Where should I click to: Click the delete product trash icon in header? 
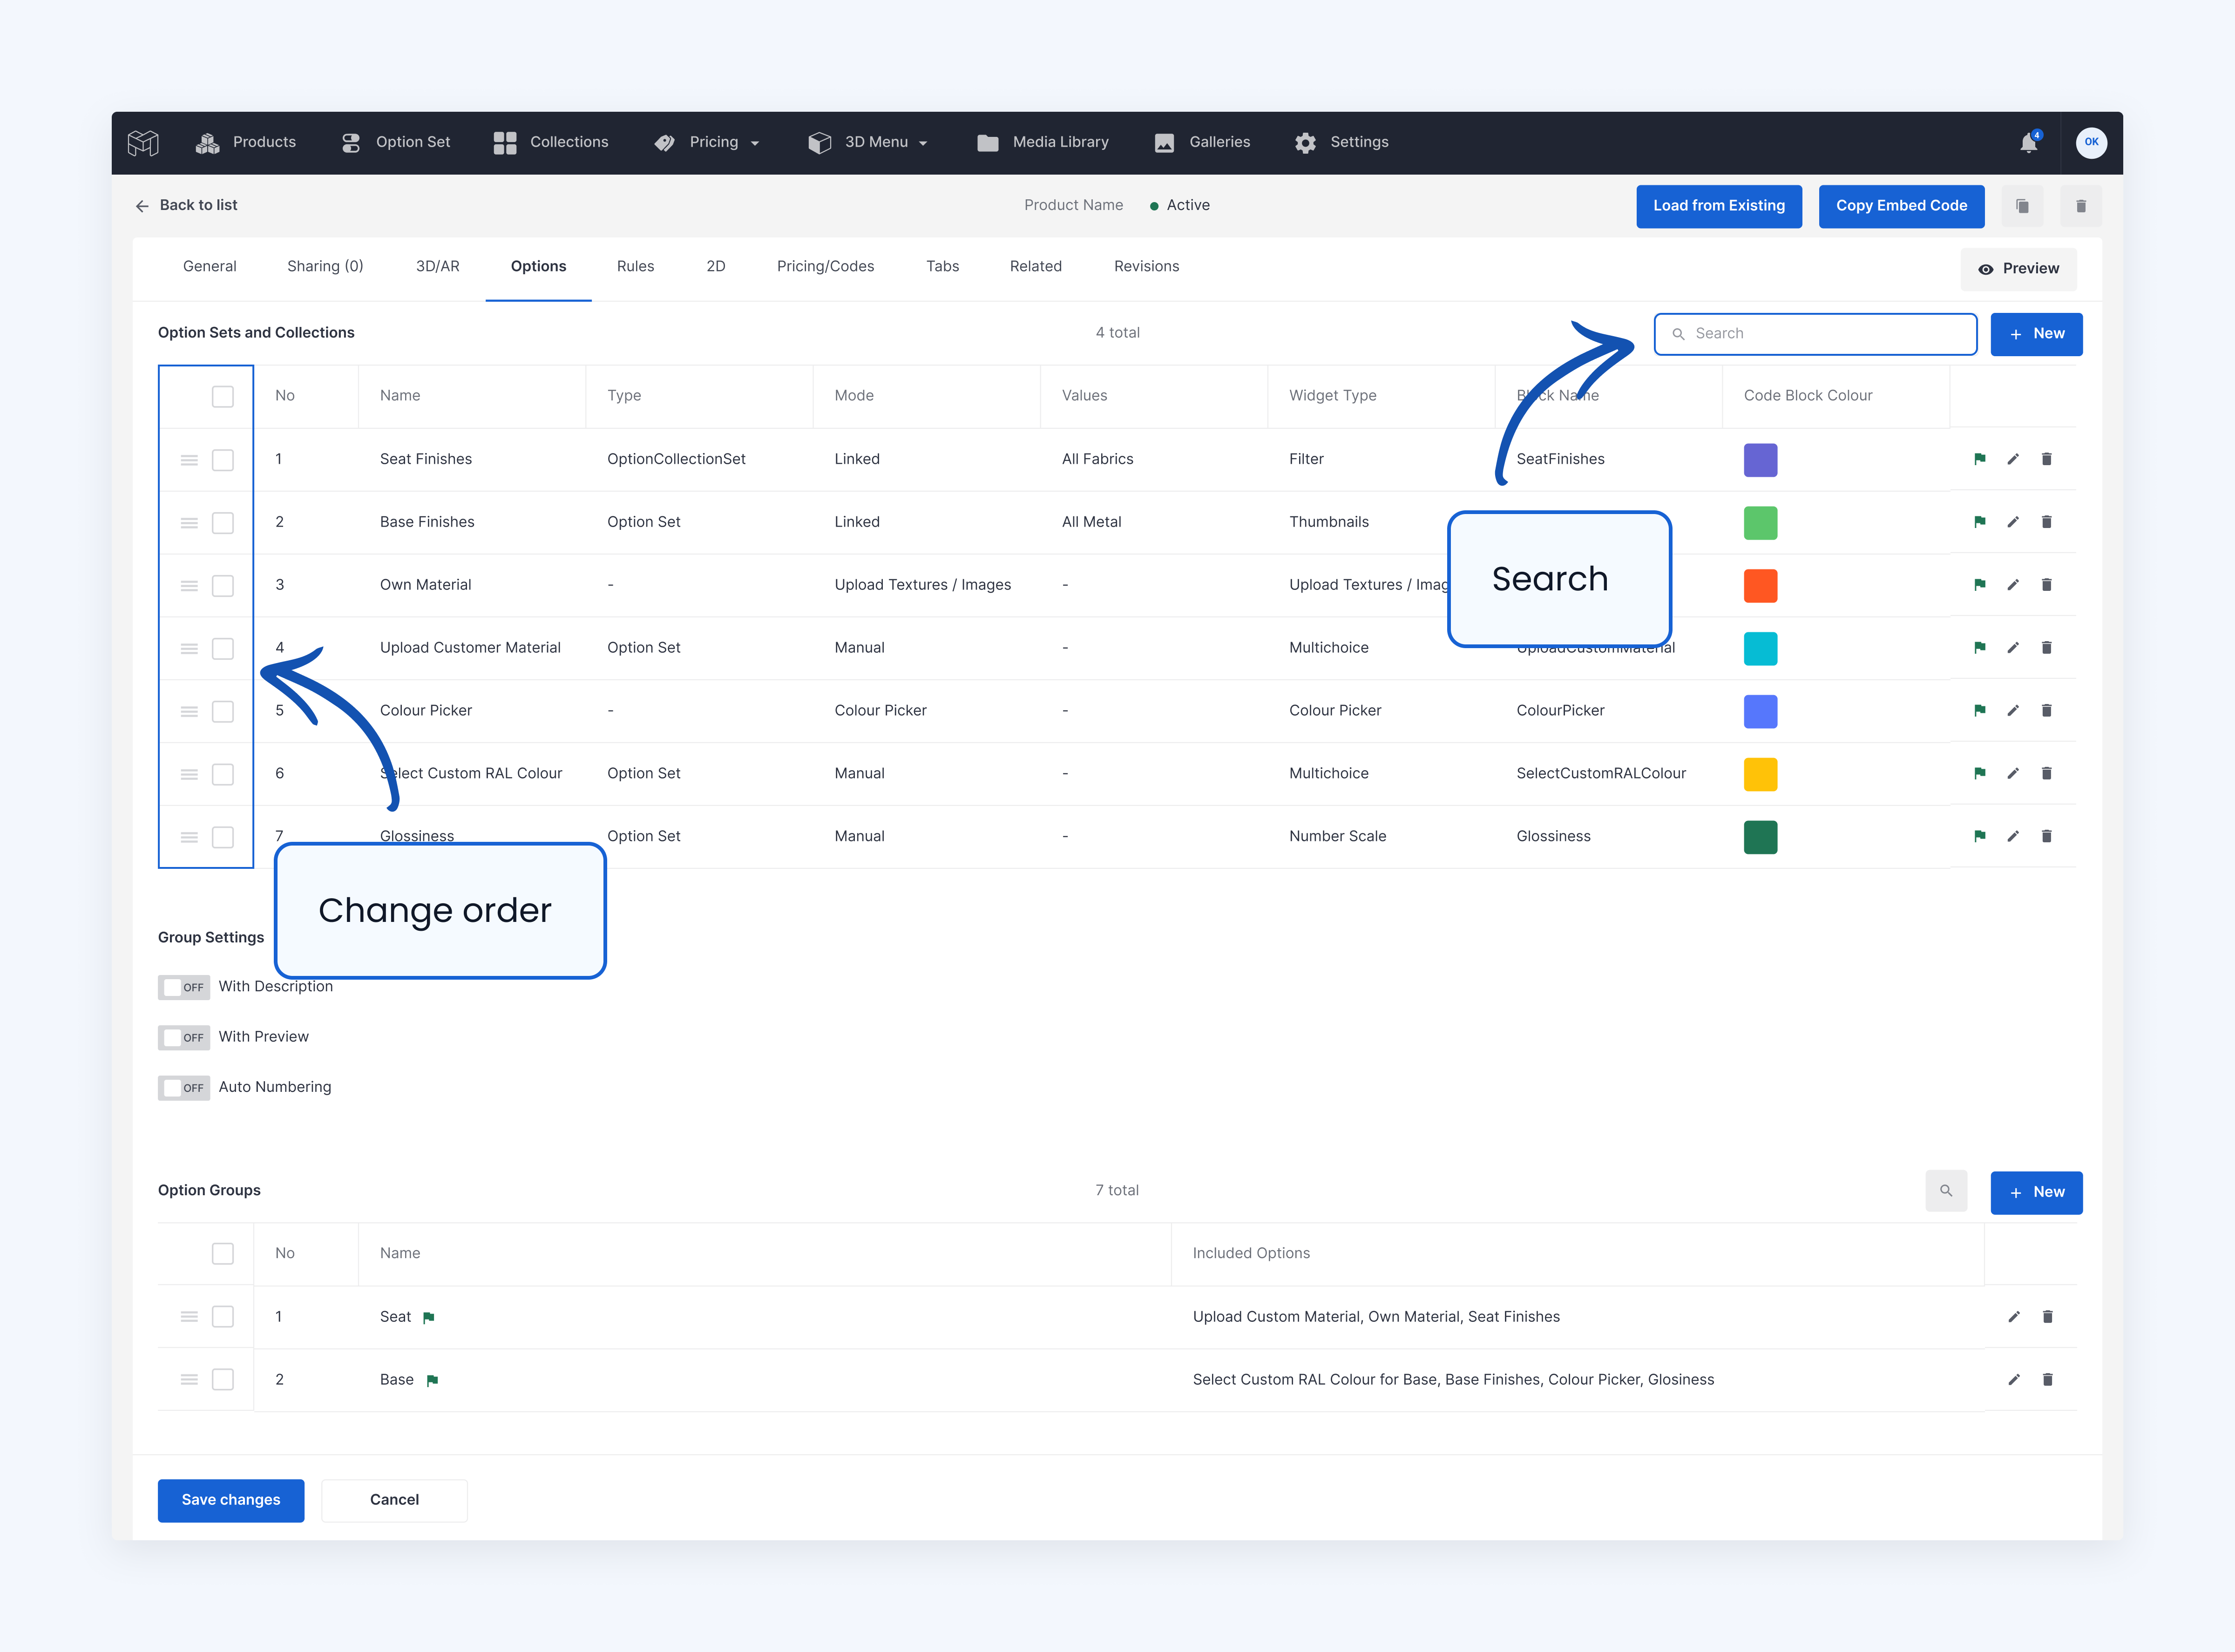tap(2081, 206)
